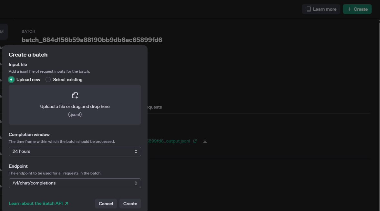The image size is (380, 211).
Task: Click the jsonl file drag-and-drop upload area
Action: (x=75, y=104)
